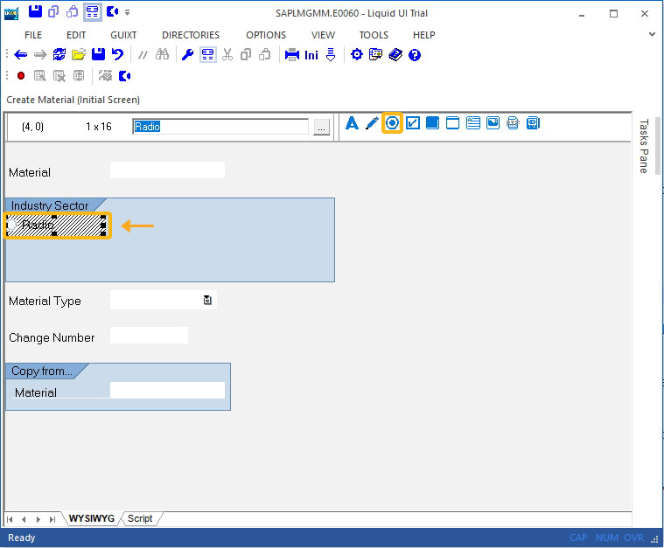
Task: Click the top Material input field
Action: coord(167,170)
